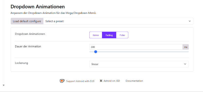Click the chevron icon in the Lockerung select

click(185, 64)
